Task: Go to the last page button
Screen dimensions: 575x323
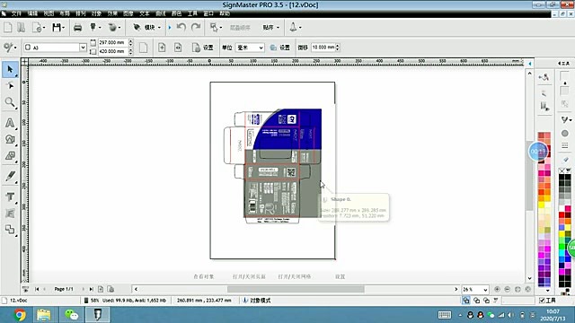Action: tap(92, 289)
